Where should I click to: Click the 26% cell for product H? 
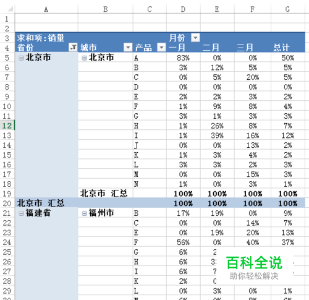coord(217,126)
